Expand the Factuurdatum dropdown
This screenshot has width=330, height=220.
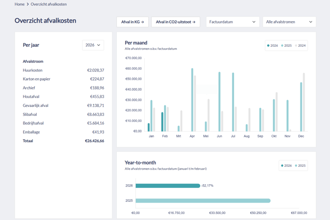point(232,22)
